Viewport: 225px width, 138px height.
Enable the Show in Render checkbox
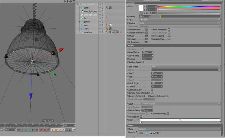(x=144, y=96)
